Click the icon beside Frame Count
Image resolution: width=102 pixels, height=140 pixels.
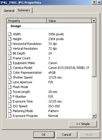[x=10, y=58]
